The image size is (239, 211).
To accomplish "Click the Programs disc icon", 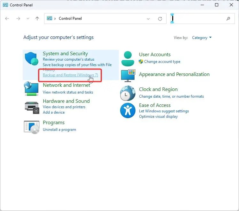I will pos(32,127).
